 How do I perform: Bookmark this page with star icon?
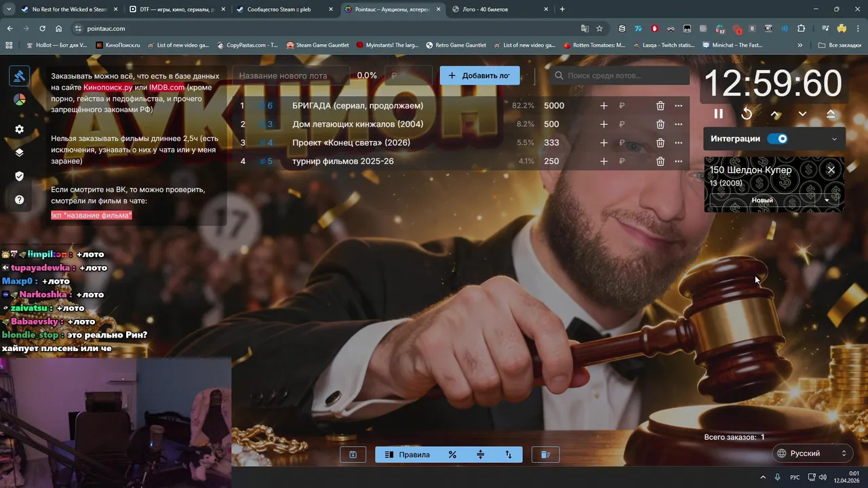click(599, 28)
